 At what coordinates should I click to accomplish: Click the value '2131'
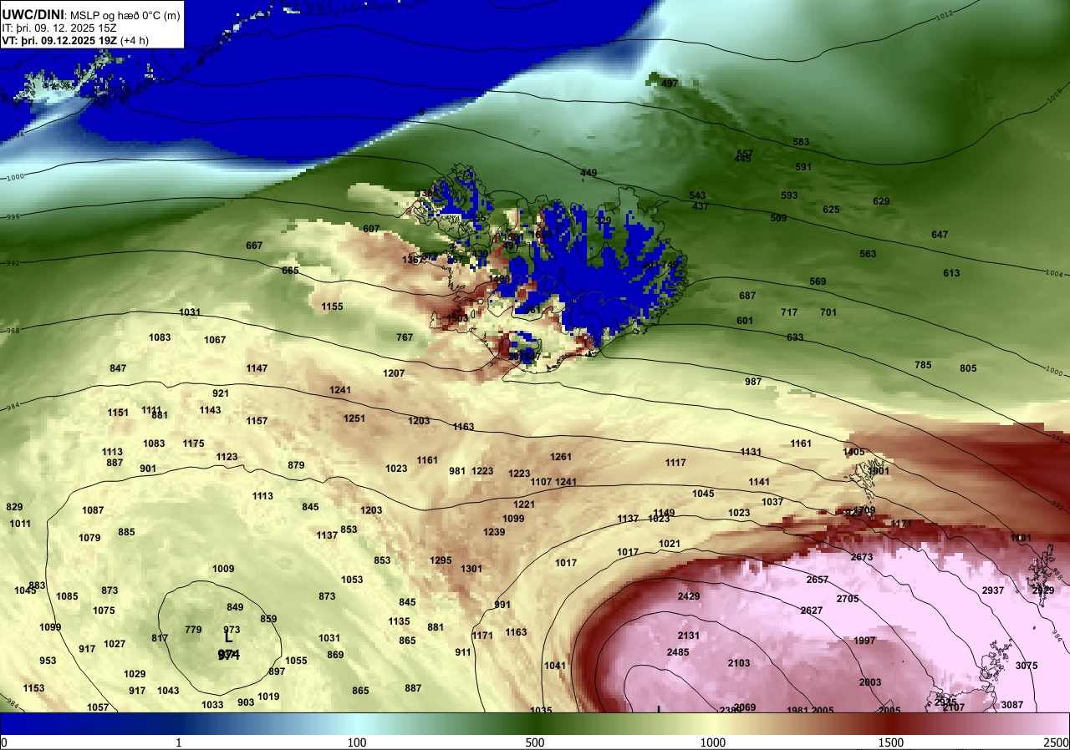[689, 636]
